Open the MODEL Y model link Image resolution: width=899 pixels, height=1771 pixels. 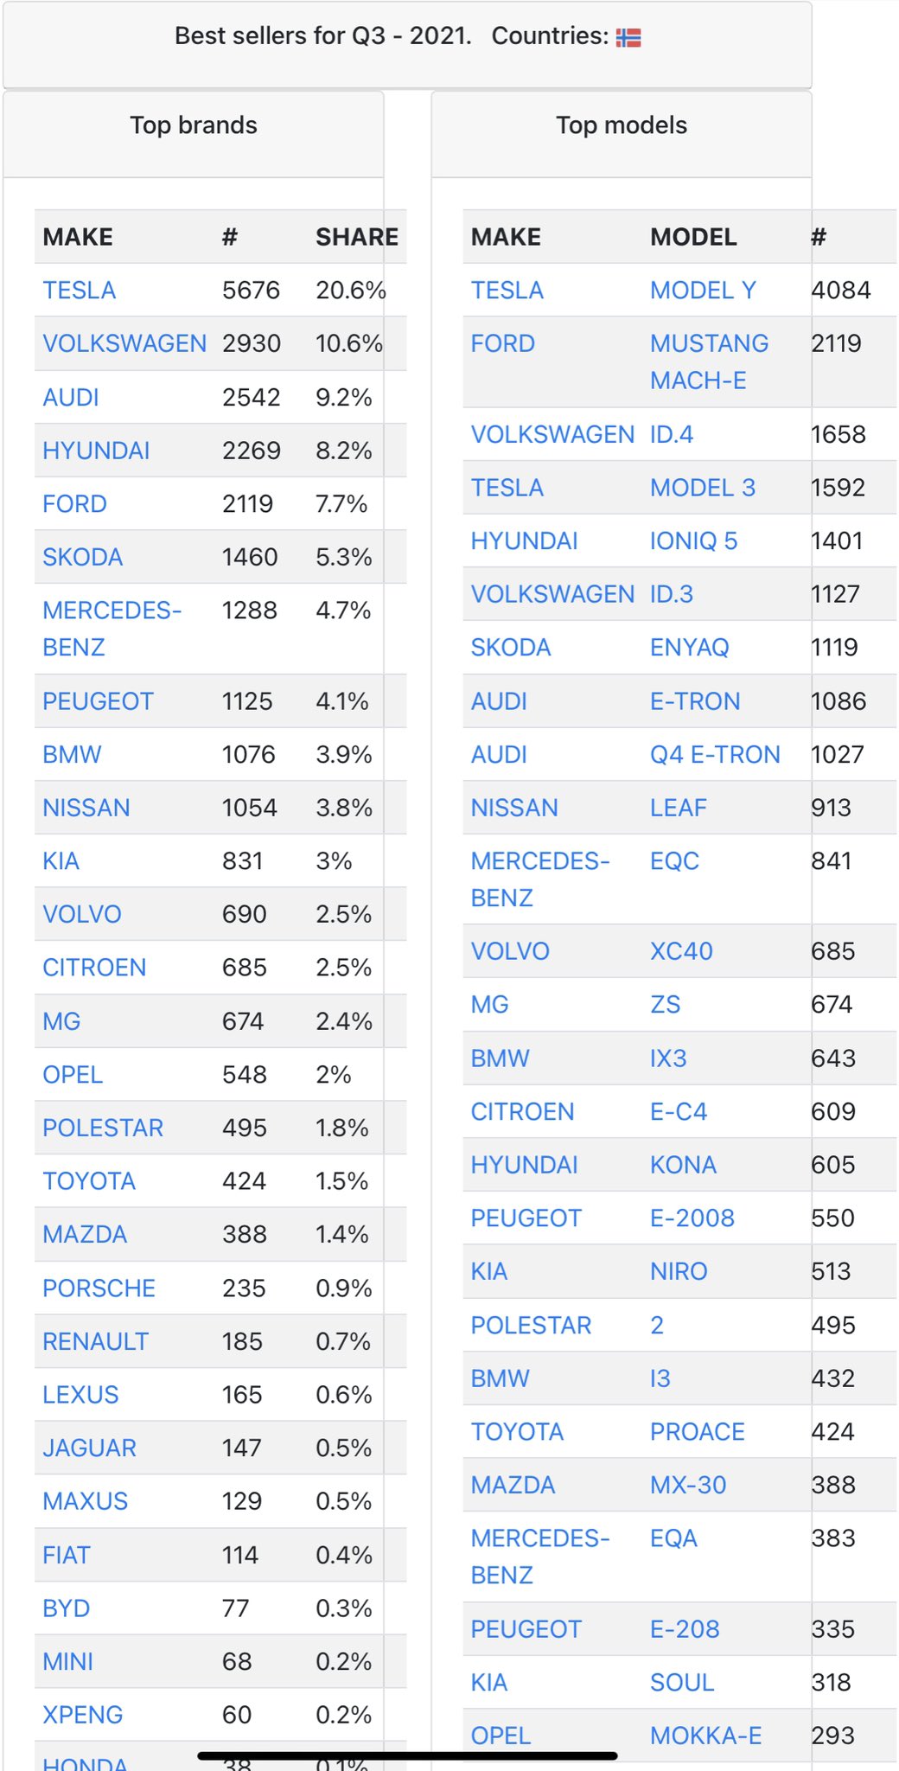tap(703, 291)
